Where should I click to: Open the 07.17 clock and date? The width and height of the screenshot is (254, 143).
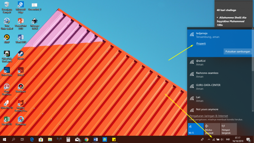pyautogui.click(x=238, y=140)
